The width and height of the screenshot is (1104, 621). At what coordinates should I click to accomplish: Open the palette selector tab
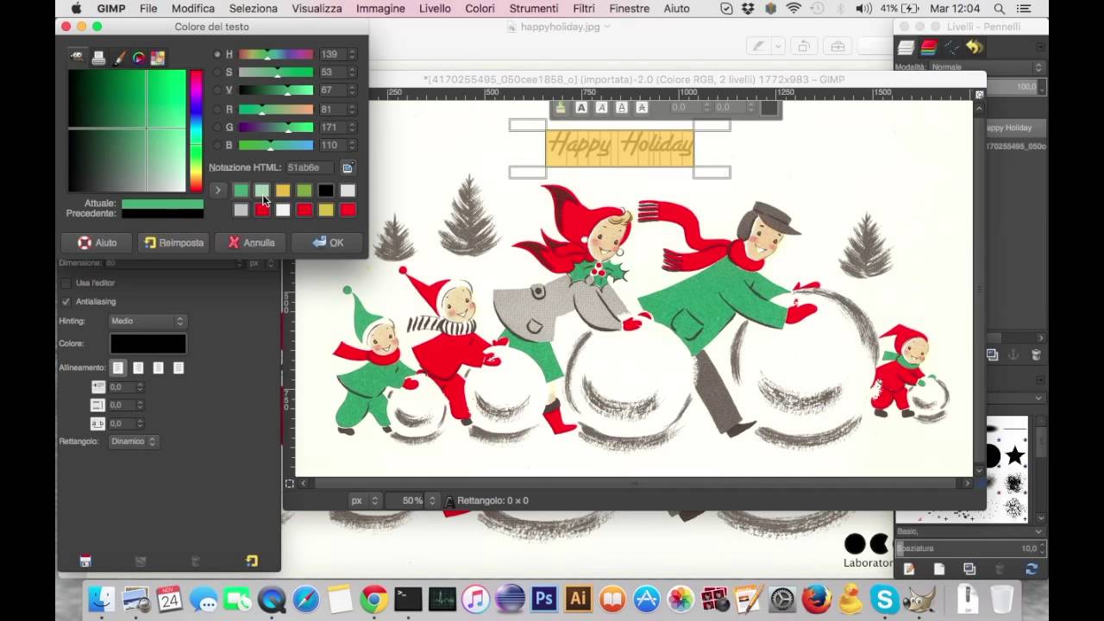[158, 58]
